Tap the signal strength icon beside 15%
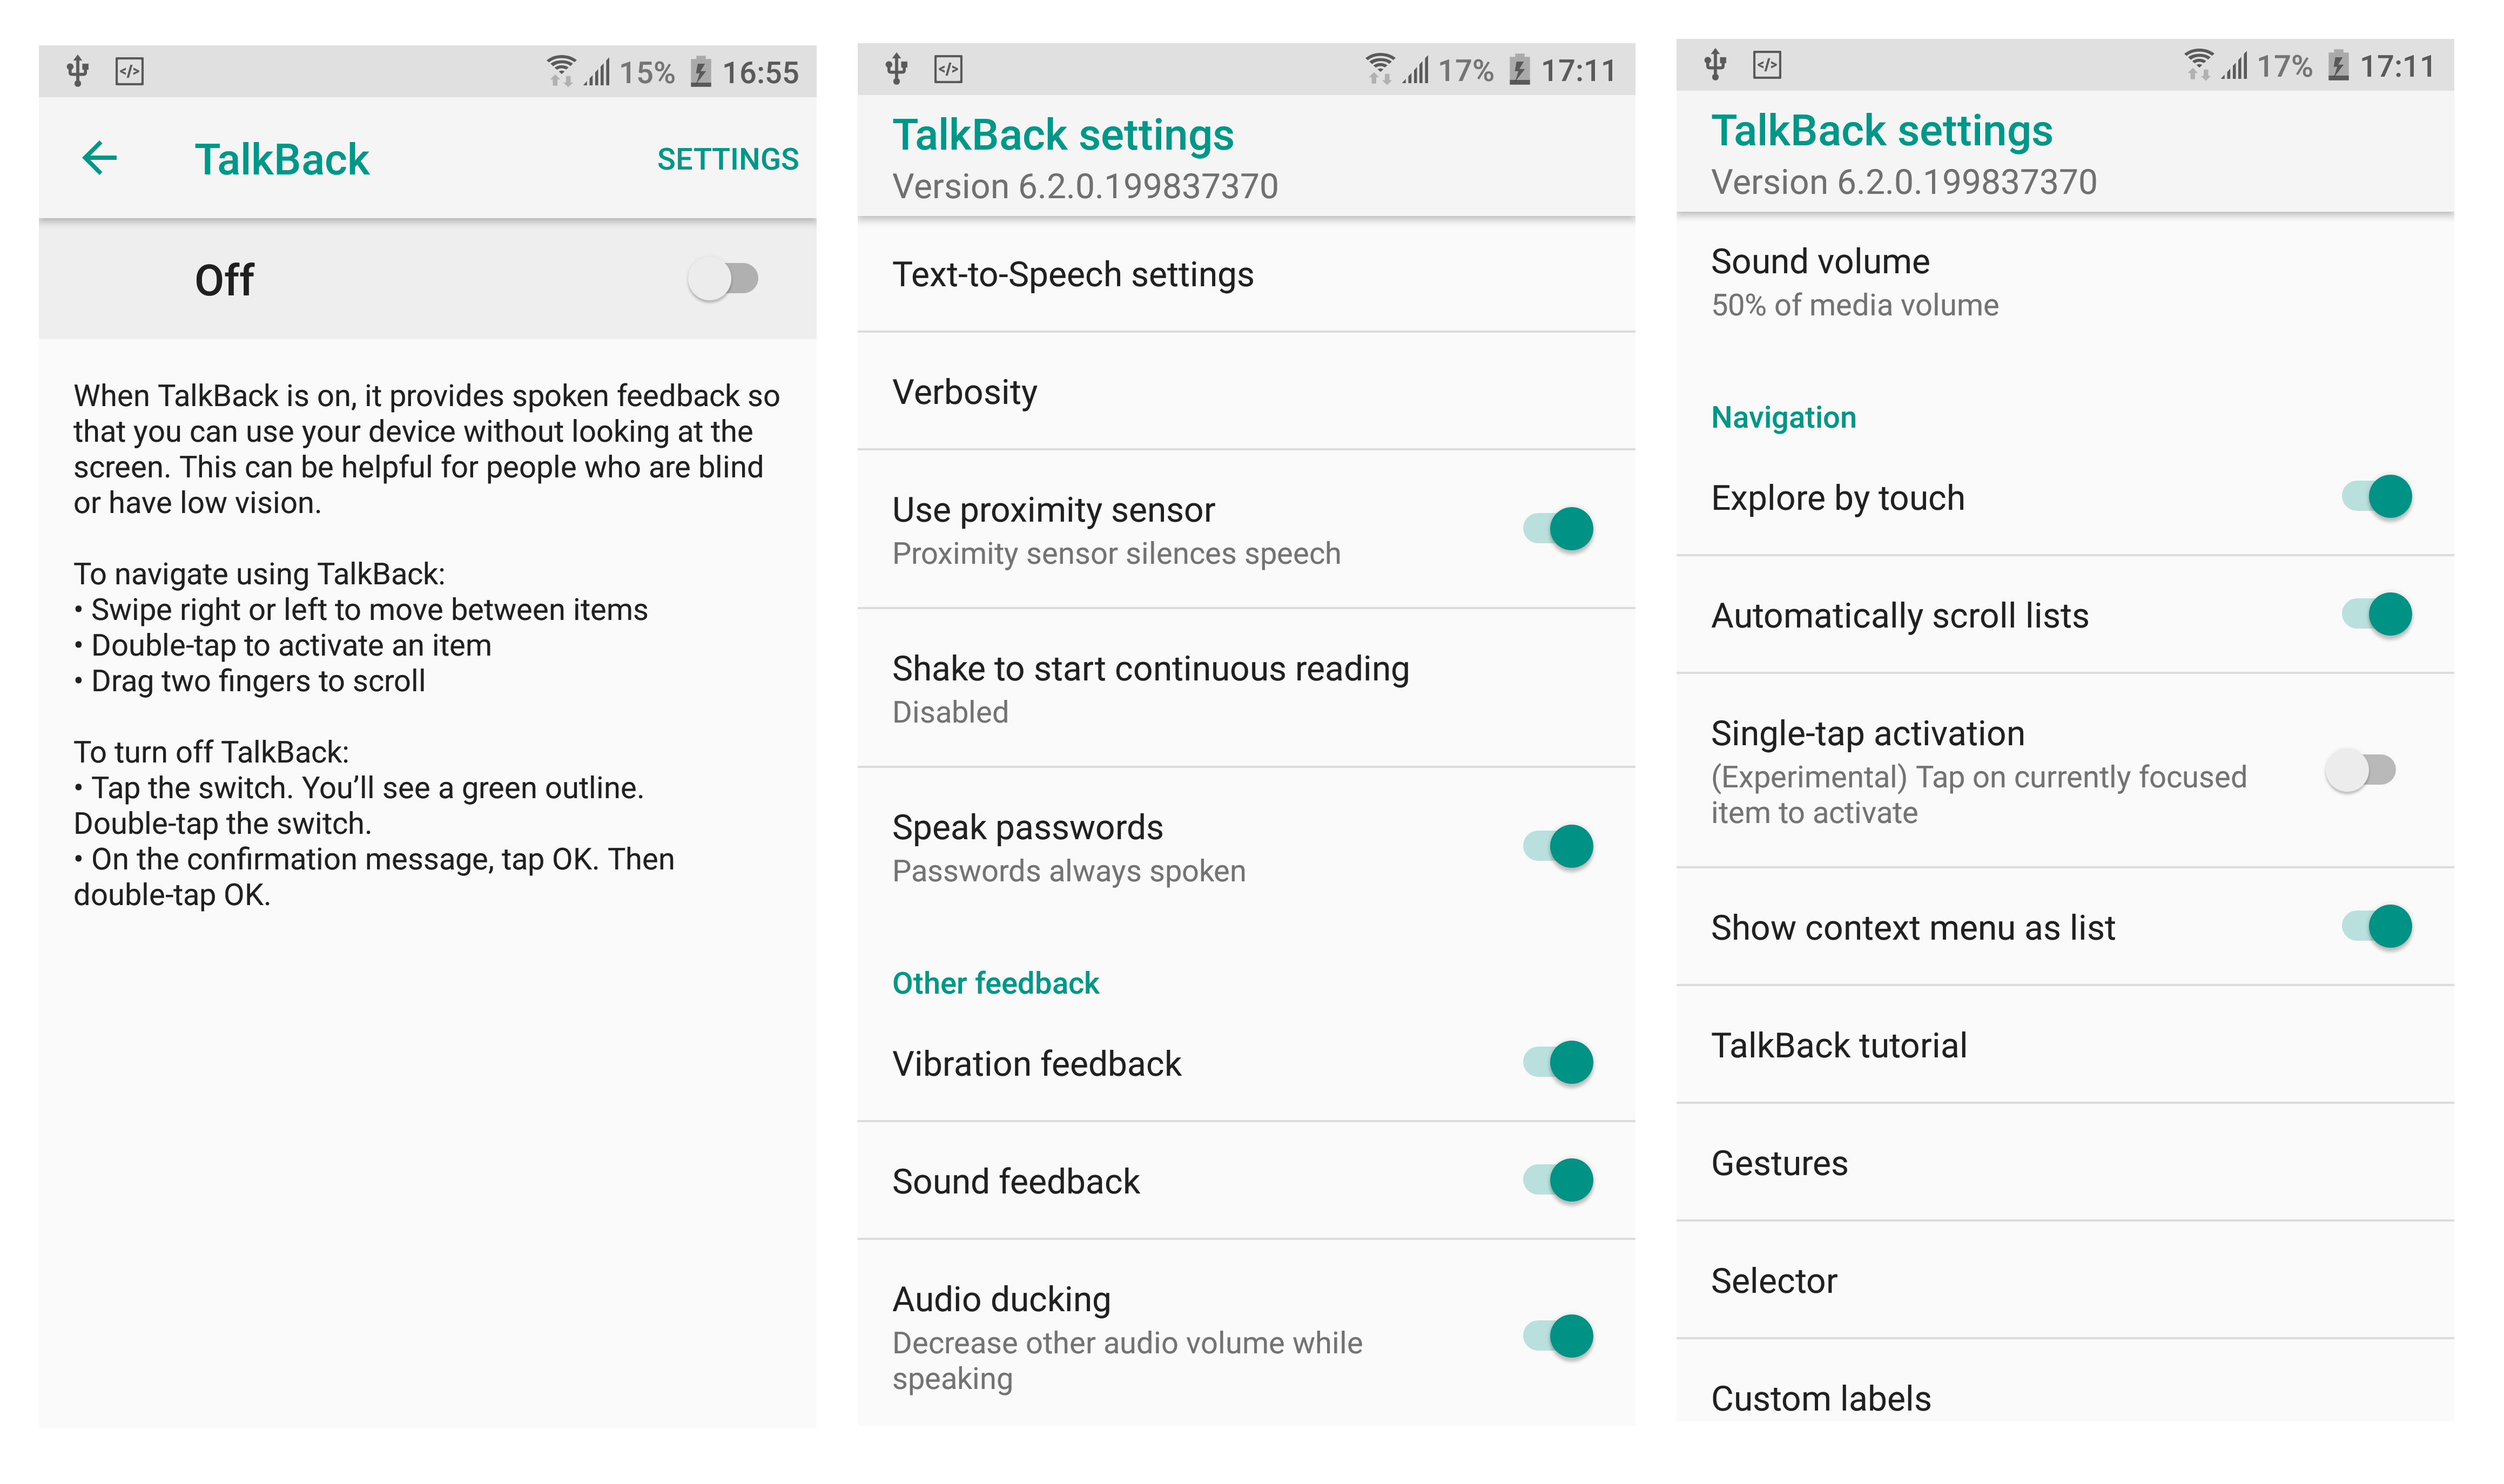Viewport: 2504px width, 1484px height. coord(598,72)
